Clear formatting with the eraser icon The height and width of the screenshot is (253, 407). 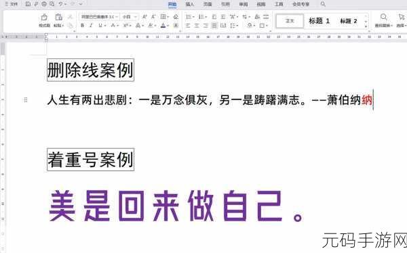pos(176,17)
